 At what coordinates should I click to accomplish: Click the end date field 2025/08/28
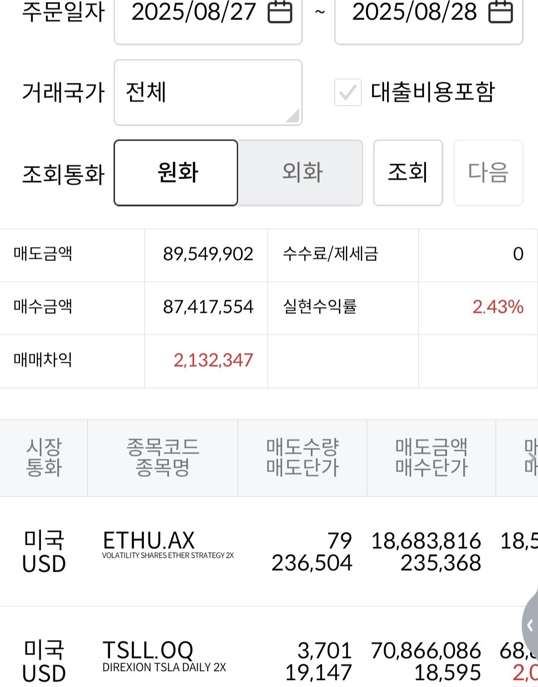pyautogui.click(x=414, y=13)
